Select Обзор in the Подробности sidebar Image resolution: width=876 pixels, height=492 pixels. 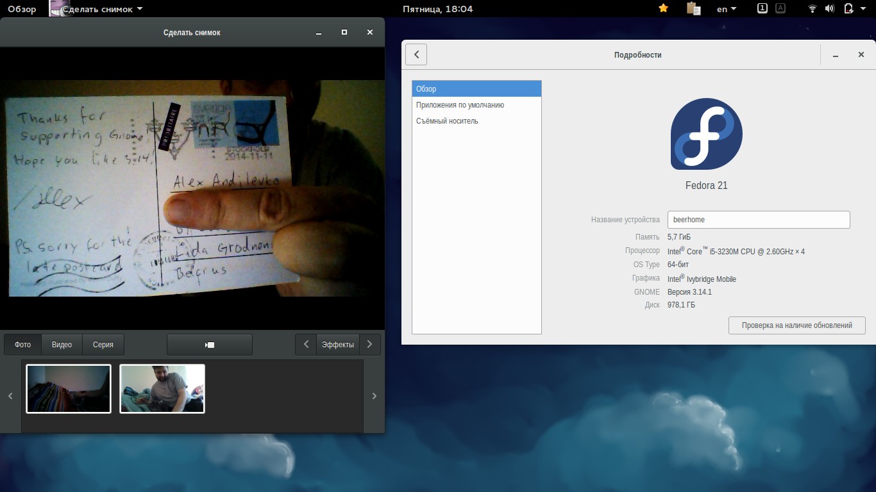pyautogui.click(x=476, y=89)
